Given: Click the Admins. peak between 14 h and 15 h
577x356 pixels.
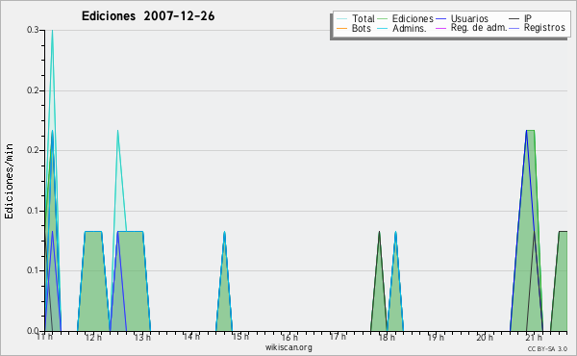Looking at the screenshot, I should 224,233.
